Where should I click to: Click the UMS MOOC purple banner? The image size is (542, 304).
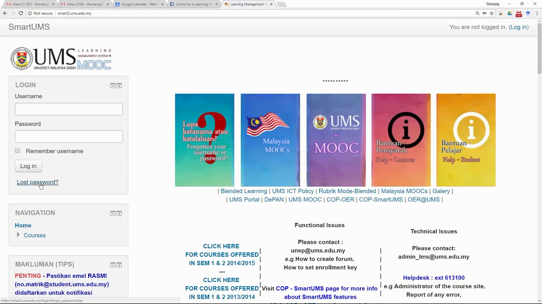pyautogui.click(x=336, y=140)
